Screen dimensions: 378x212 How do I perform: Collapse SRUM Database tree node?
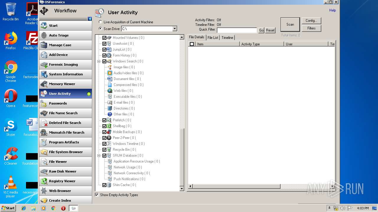coord(99,155)
